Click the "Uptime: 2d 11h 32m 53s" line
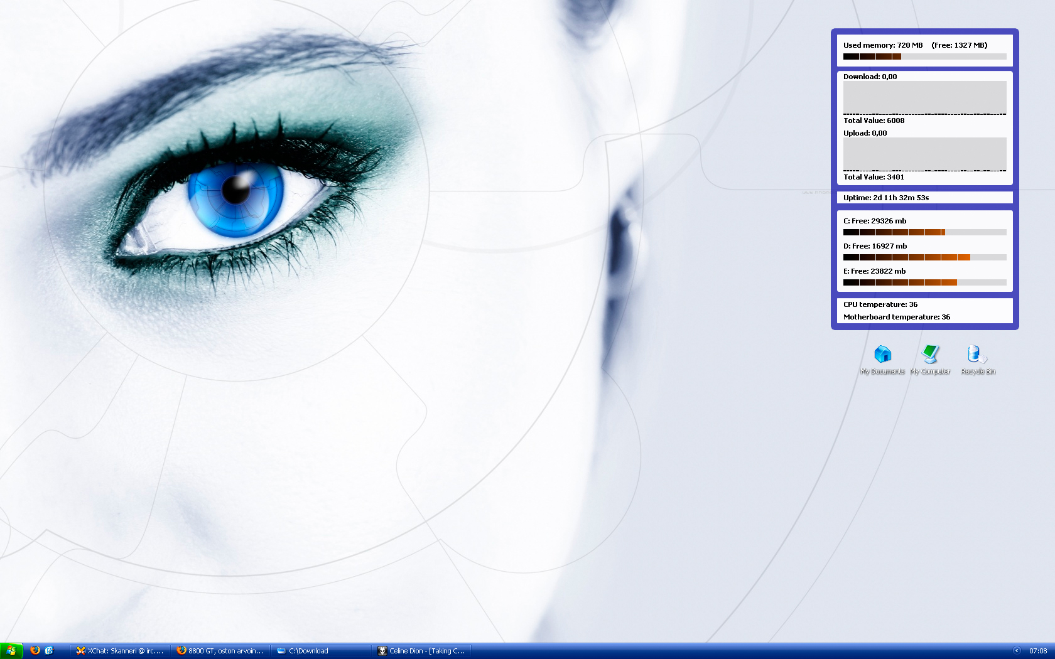Image resolution: width=1055 pixels, height=659 pixels. click(886, 198)
